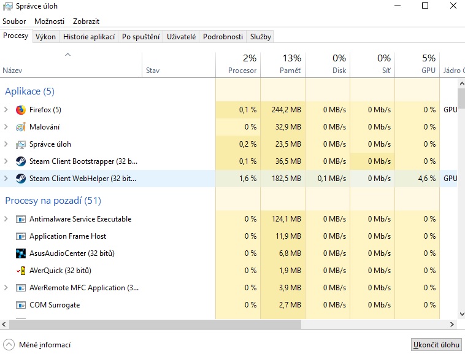Collapse details with Méně informací arrow
Image resolution: width=465 pixels, height=359 pixels.
(9, 345)
